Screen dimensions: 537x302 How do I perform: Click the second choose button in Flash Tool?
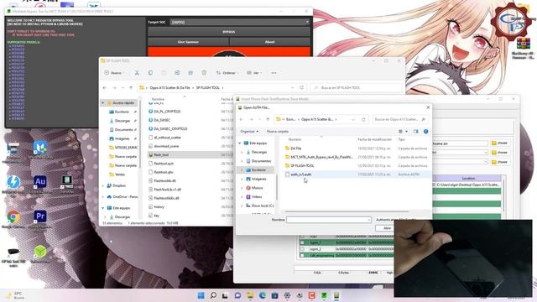(500, 153)
